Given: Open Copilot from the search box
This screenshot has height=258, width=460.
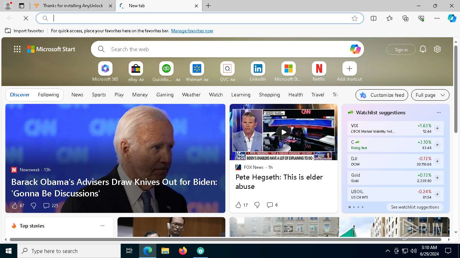Looking at the screenshot, I should [355, 49].
